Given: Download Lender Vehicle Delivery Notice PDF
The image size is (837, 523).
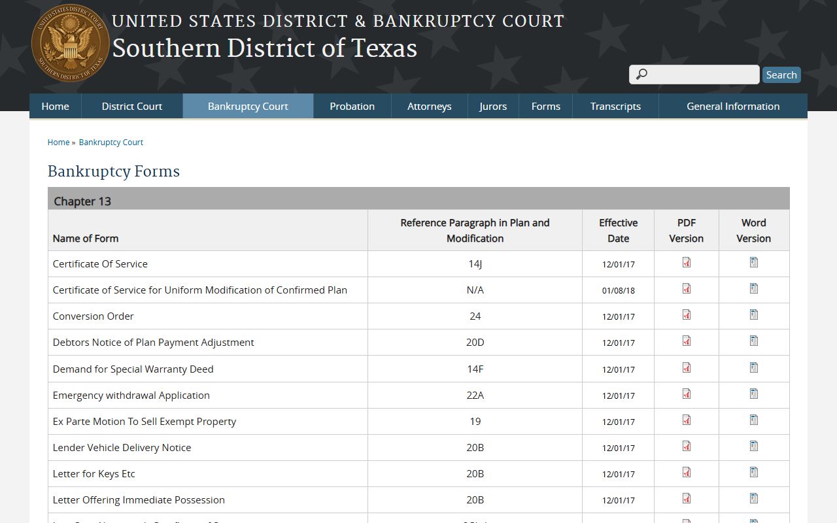Looking at the screenshot, I should [687, 446].
